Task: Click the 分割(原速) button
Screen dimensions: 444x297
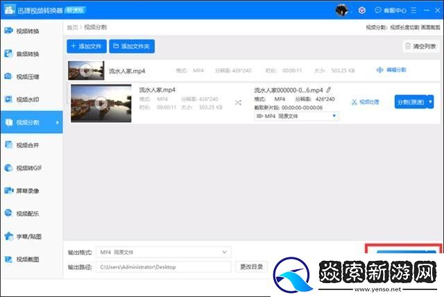Action: (x=411, y=102)
